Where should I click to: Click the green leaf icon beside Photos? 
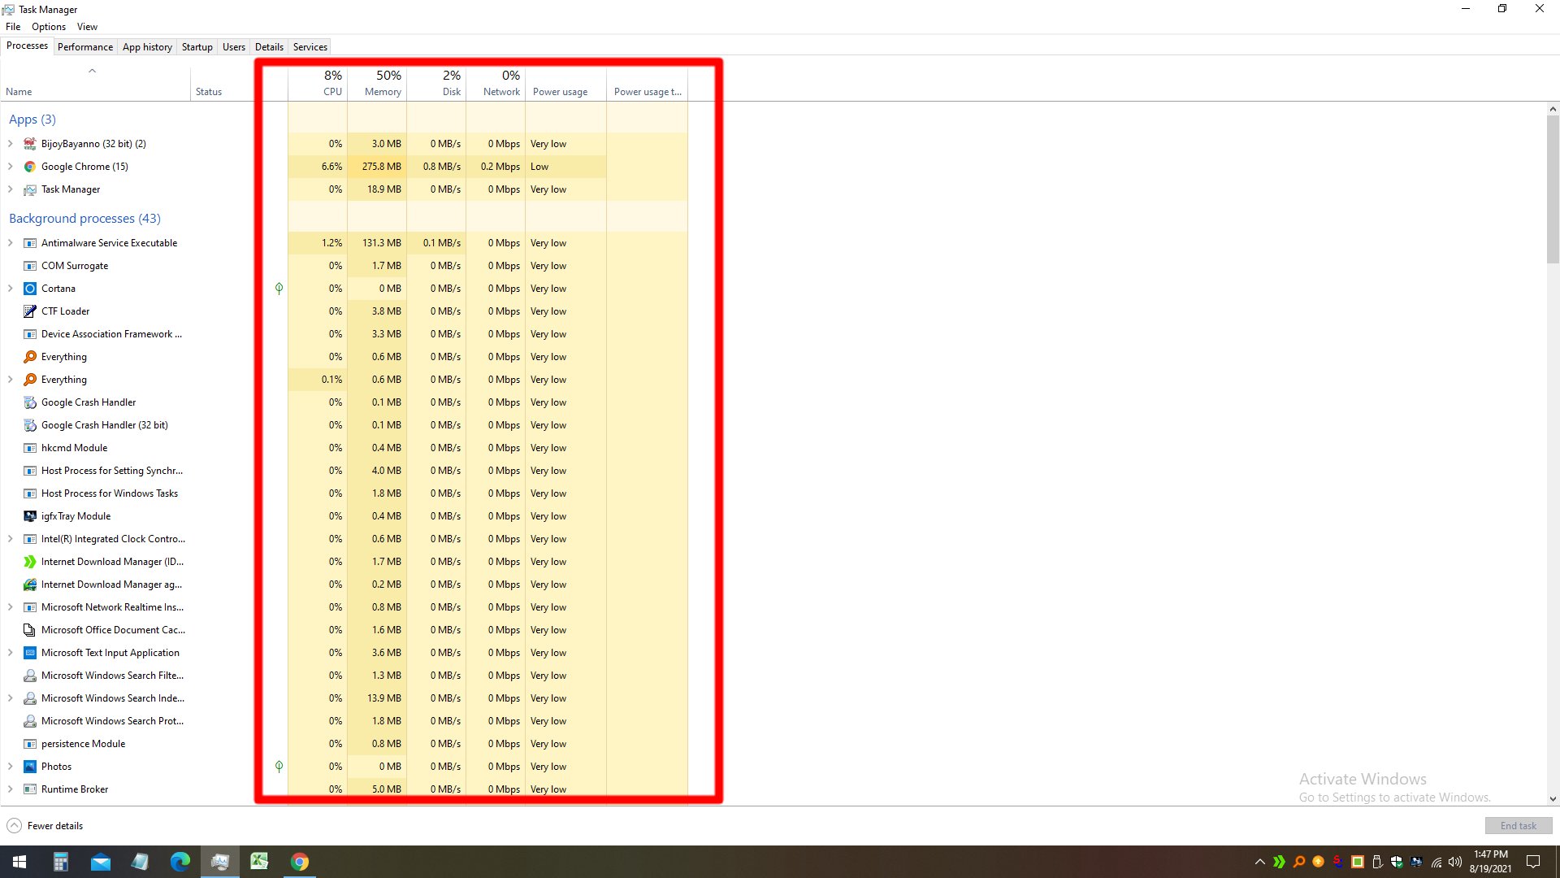pos(279,767)
